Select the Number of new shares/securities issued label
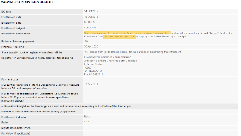 point(39,112)
